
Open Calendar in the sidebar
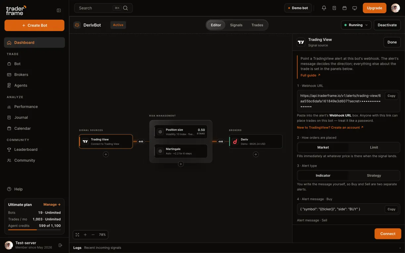pyautogui.click(x=34, y=128)
